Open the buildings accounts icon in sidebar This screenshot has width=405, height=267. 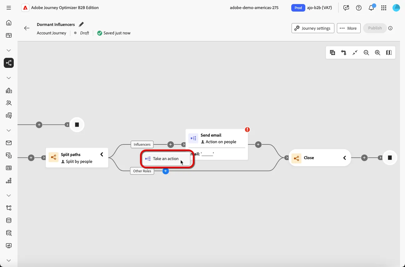tap(9, 91)
